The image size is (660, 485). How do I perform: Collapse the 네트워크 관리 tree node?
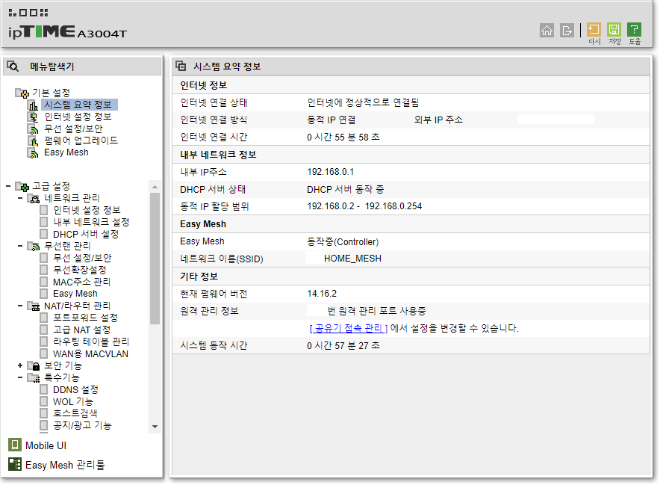[x=19, y=197]
